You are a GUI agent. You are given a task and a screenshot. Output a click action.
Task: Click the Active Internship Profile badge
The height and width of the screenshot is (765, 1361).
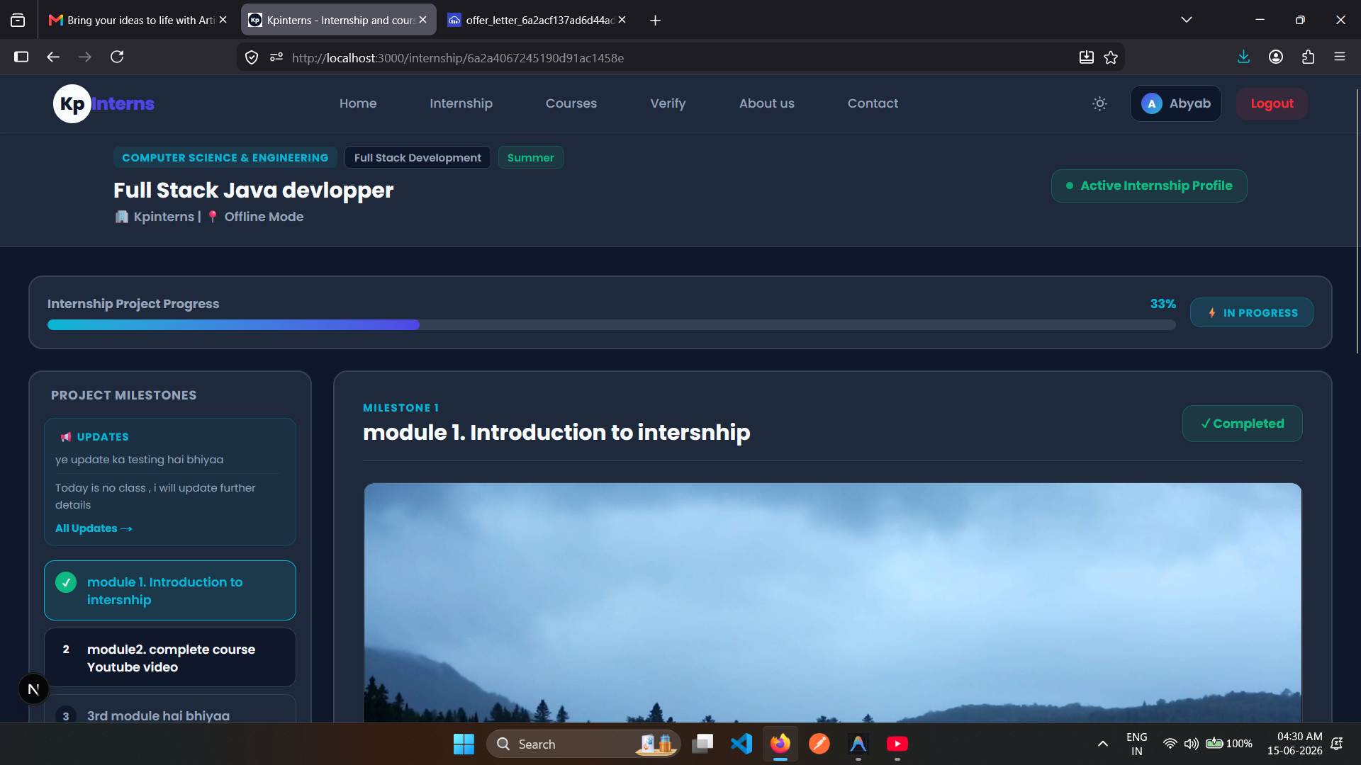1149,186
